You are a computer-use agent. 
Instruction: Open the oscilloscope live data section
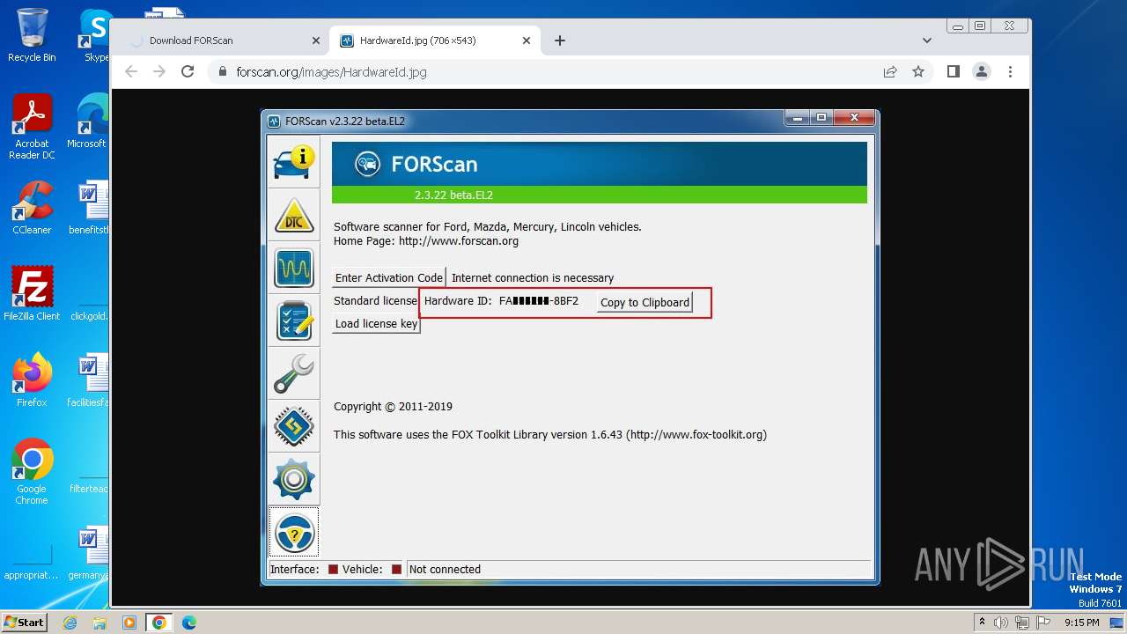click(293, 268)
